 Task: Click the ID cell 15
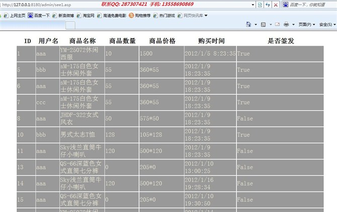tap(26, 199)
